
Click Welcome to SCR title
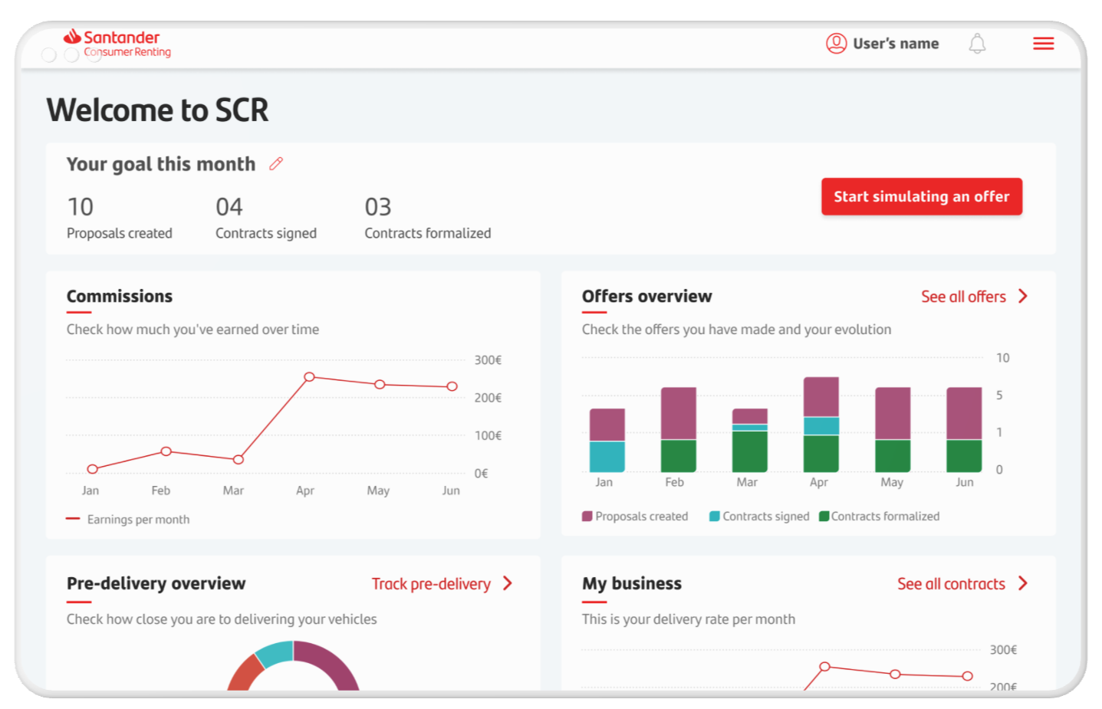(158, 110)
